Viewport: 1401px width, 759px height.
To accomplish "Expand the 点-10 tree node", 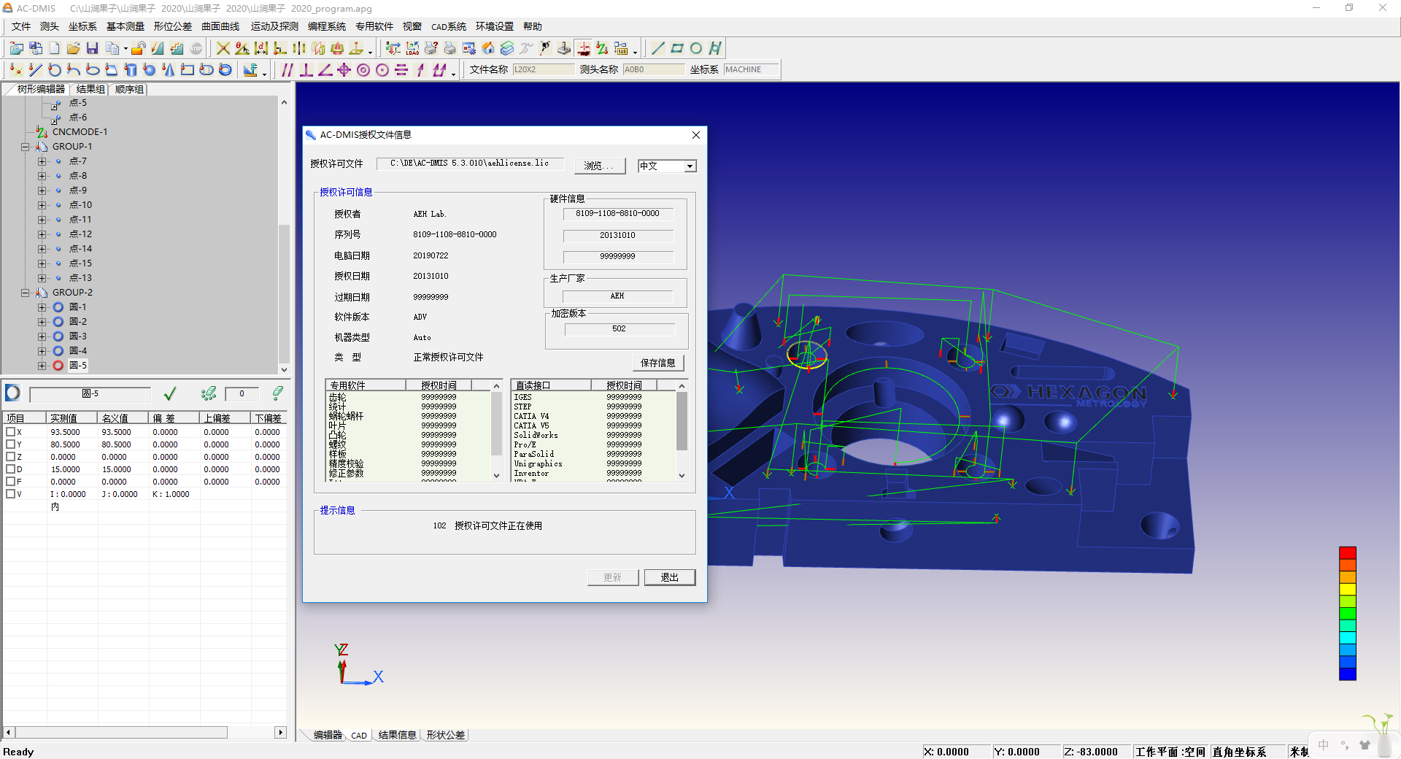I will point(42,205).
